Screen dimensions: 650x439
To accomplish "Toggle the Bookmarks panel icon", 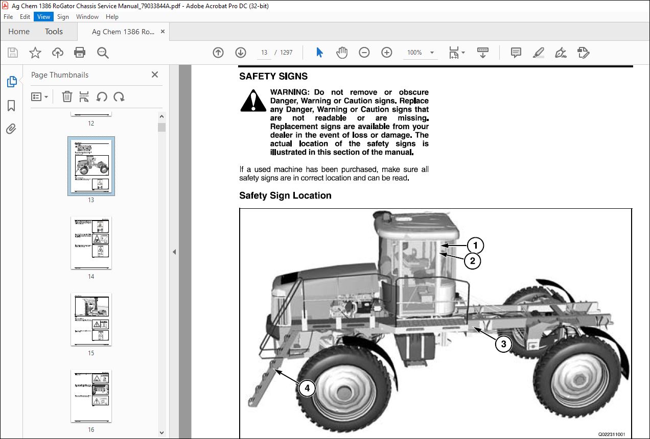I will coord(11,106).
